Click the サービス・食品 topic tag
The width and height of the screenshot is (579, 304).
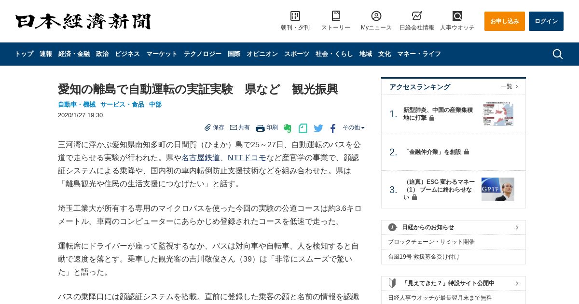(x=122, y=105)
